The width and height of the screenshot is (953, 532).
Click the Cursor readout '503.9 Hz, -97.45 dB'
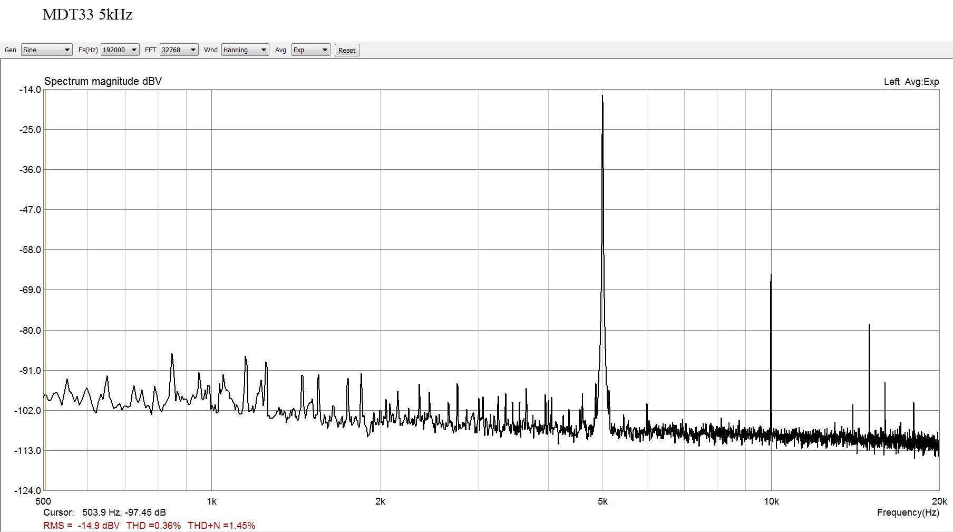click(x=124, y=512)
